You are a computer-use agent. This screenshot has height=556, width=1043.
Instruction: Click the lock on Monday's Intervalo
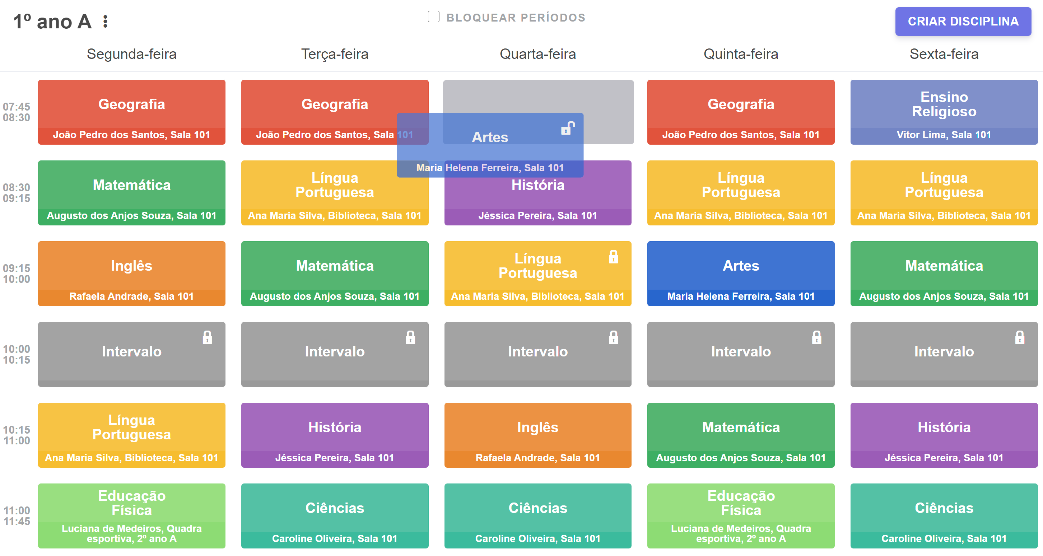[x=207, y=337]
